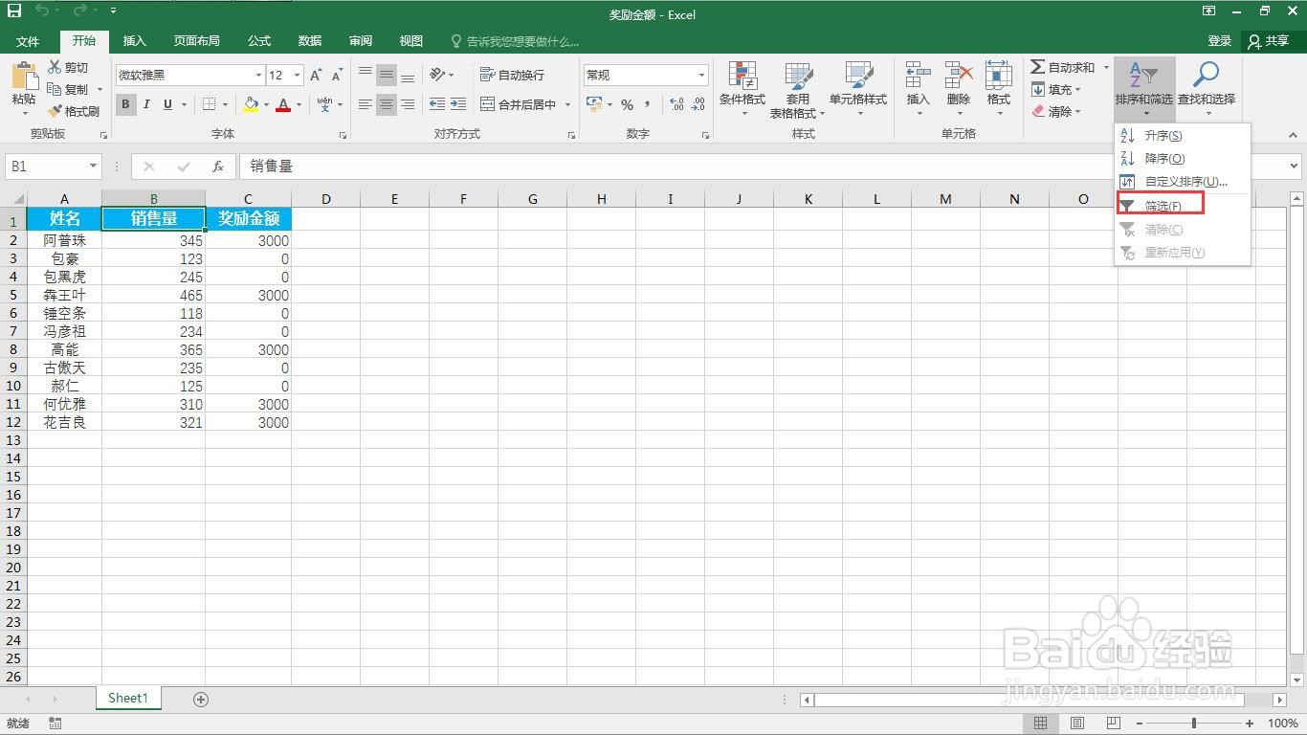
Task: Click the Cut scissors icon
Action: 55,67
